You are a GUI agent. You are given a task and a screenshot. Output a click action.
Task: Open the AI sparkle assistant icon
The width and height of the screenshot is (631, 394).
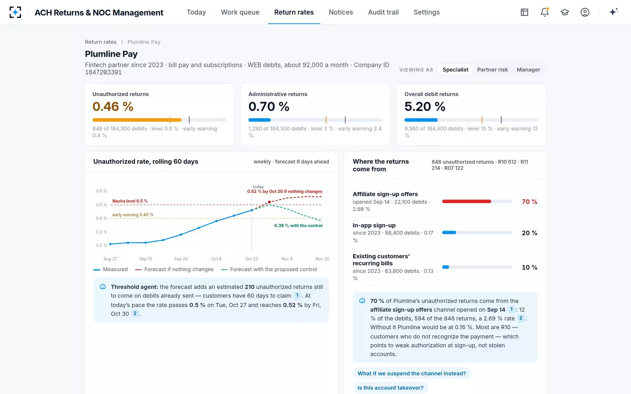[613, 12]
